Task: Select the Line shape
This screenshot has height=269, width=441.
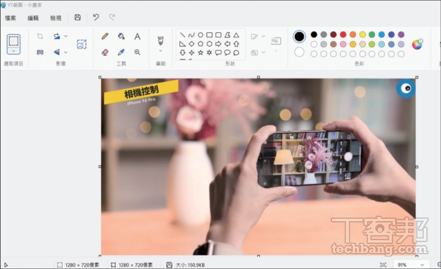Action: click(x=183, y=35)
